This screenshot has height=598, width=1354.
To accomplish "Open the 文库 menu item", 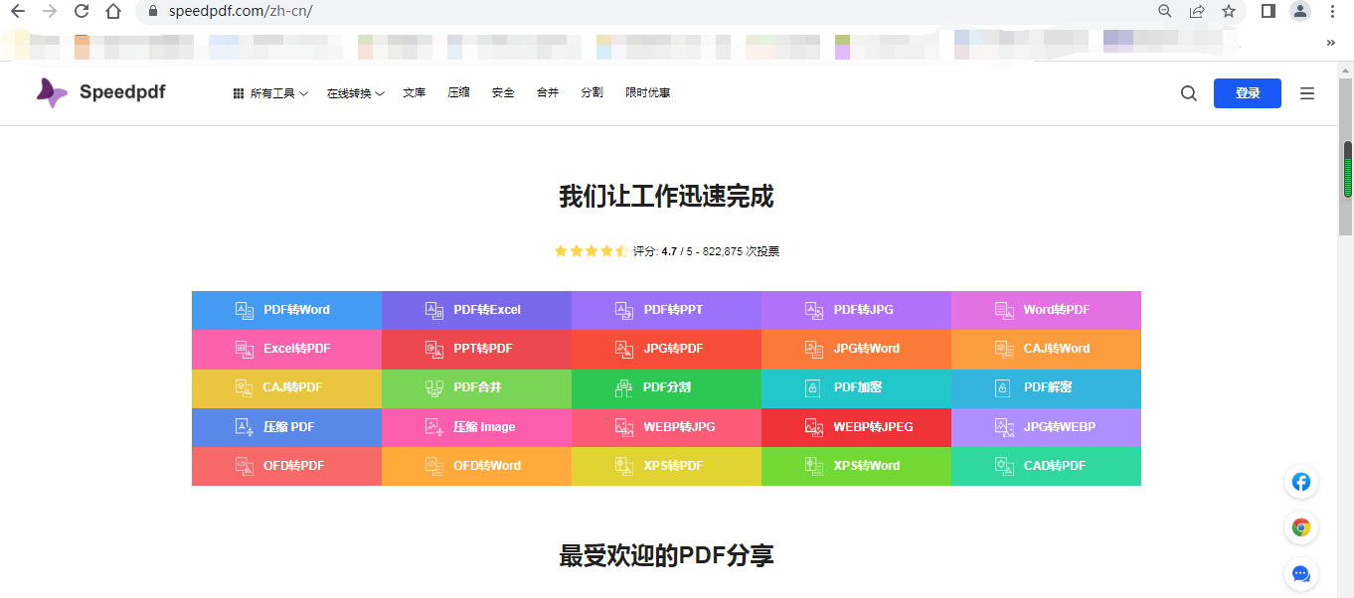I will click(415, 92).
